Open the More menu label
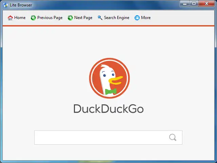 click(146, 18)
